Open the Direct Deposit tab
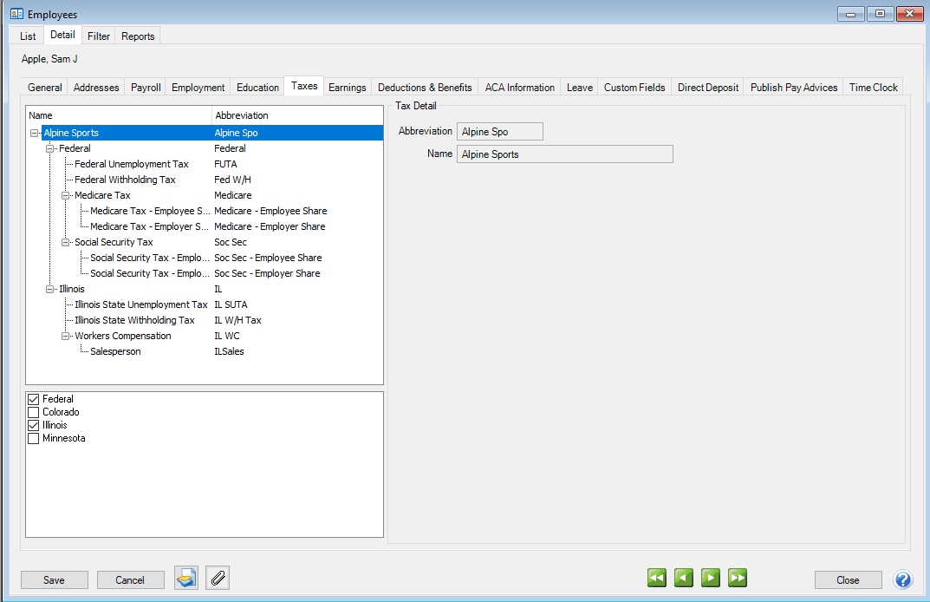 [x=708, y=87]
